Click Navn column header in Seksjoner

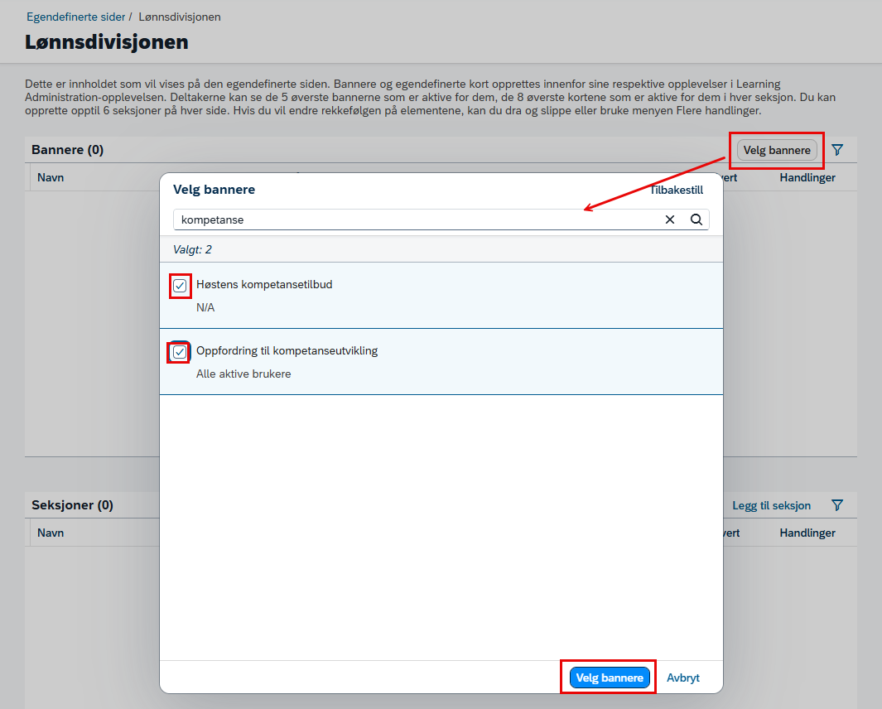51,533
